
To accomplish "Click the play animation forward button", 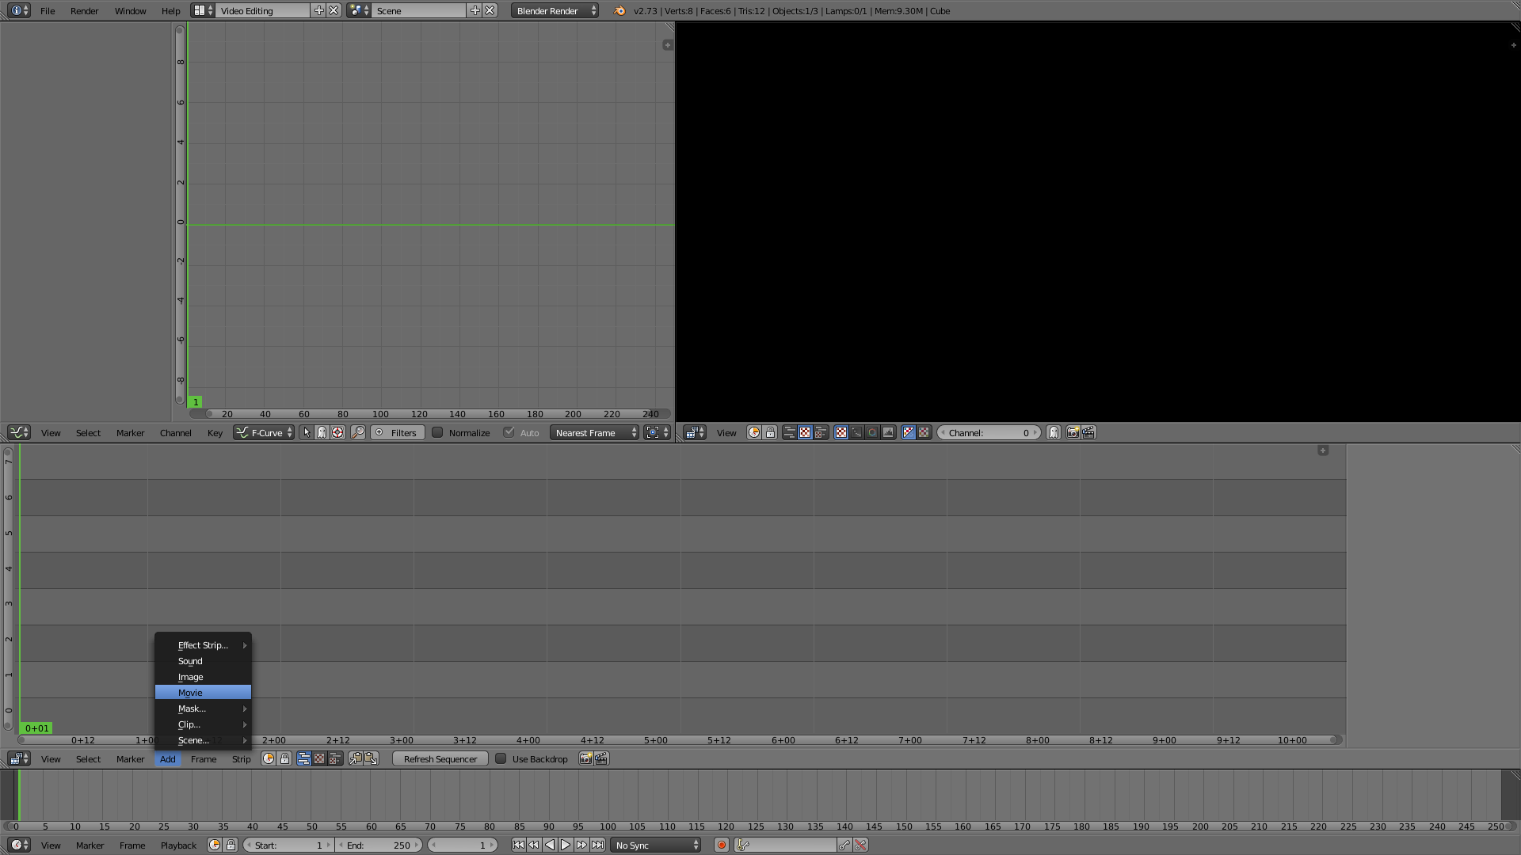I will [566, 845].
